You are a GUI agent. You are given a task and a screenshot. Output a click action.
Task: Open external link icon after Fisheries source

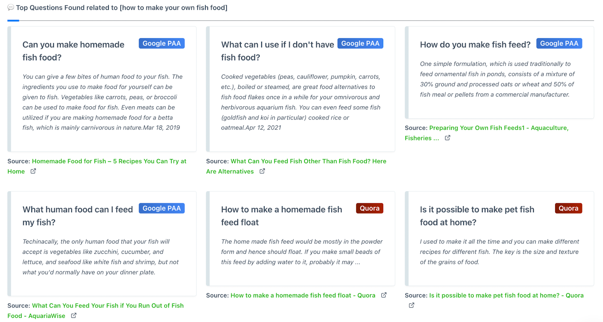pos(447,138)
